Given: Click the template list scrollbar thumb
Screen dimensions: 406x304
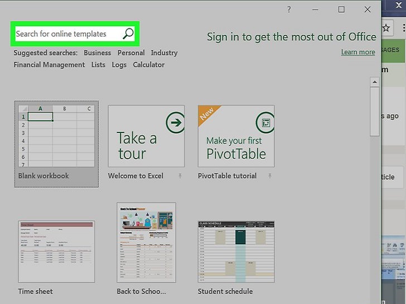Looking at the screenshot, I should [x=375, y=112].
